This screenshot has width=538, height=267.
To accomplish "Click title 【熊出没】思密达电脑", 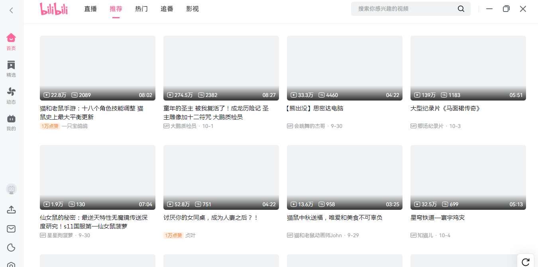I will [315, 108].
